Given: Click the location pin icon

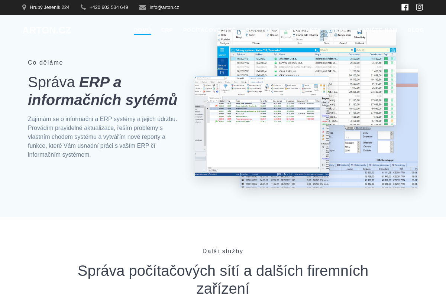Looking at the screenshot, I should pos(24,7).
